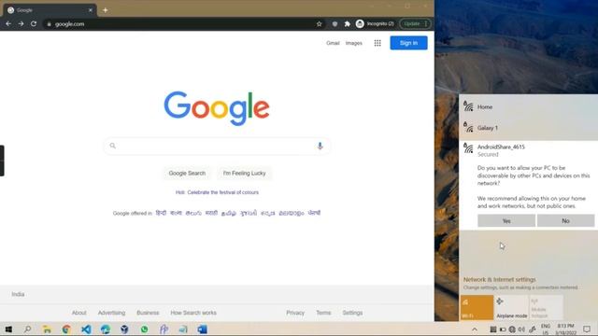Select the Galaxy 1 Wi-Fi network
Image resolution: width=598 pixels, height=336 pixels.
click(528, 128)
